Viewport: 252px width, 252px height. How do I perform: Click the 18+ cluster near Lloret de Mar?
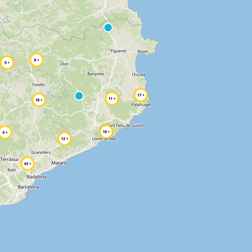(x=106, y=132)
